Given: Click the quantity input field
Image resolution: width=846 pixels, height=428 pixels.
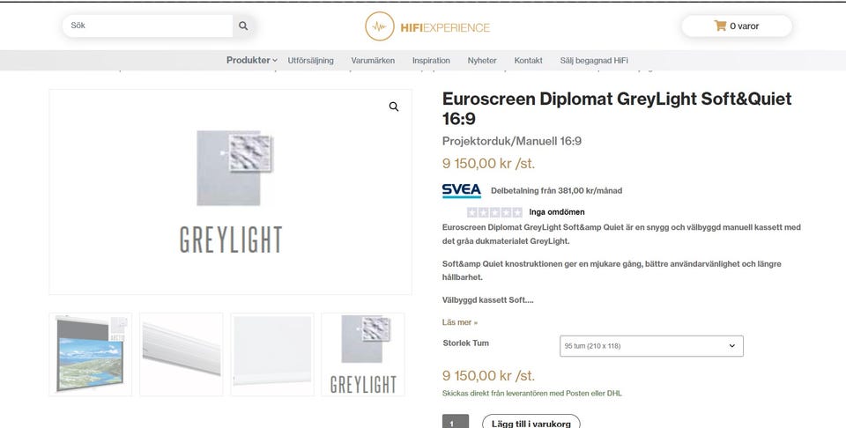Looking at the screenshot, I should click(455, 423).
